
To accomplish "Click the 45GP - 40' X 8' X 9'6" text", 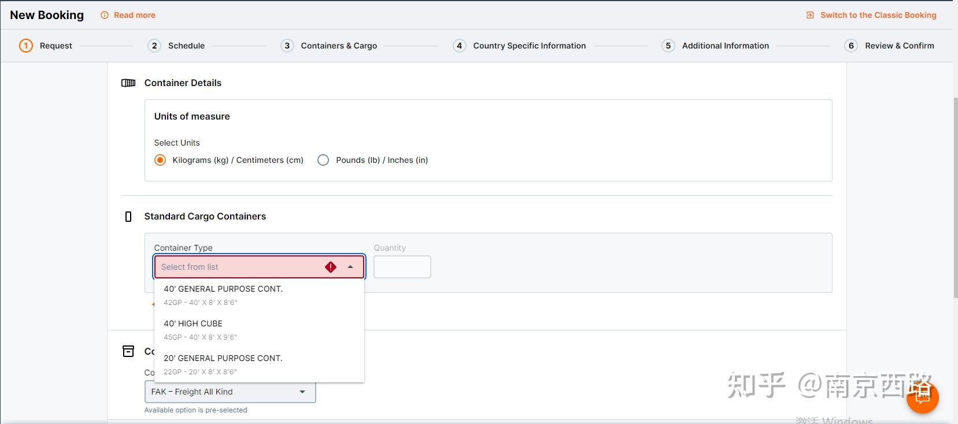I will pos(200,337).
